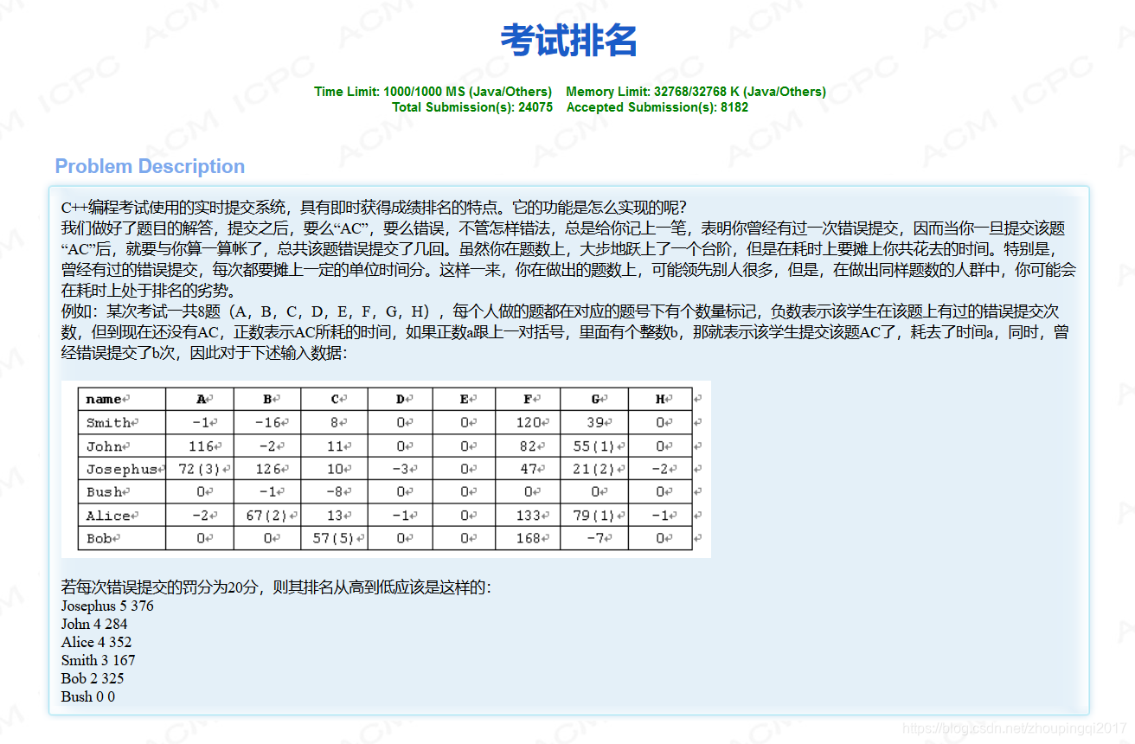Click Bob's 168 value in column F
This screenshot has height=744, width=1135.
coord(528,538)
